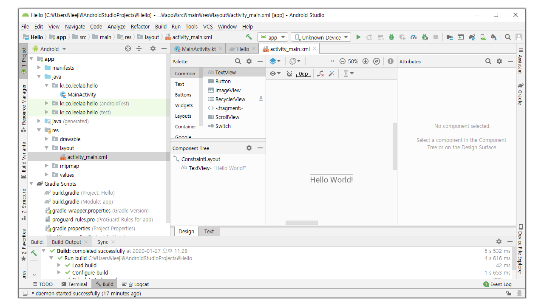Open the Refactor menu

(x=140, y=26)
